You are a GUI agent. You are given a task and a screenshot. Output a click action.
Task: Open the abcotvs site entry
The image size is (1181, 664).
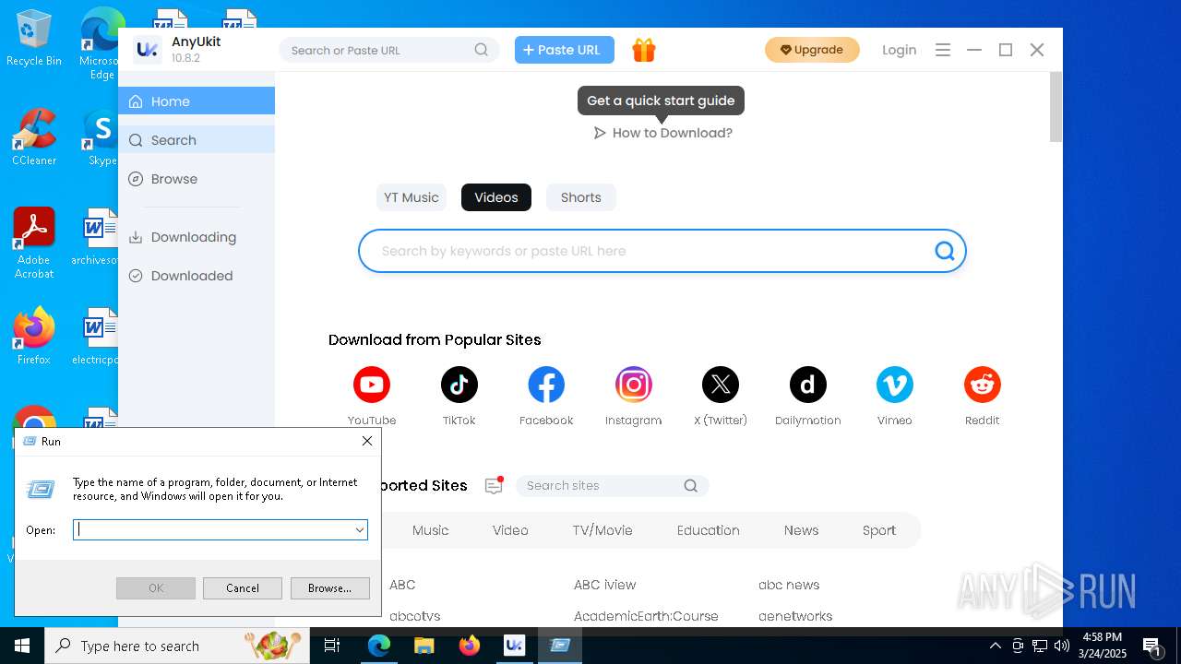[415, 616]
